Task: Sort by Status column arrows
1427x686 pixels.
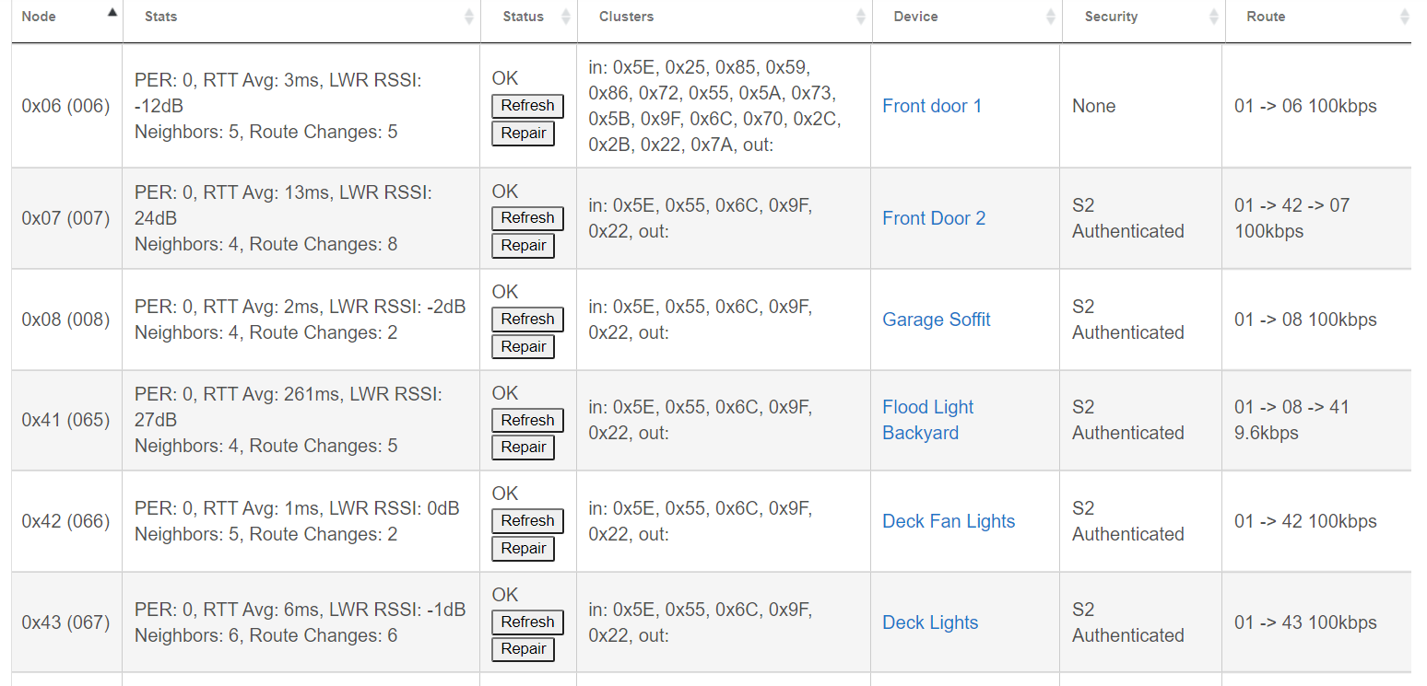Action: point(566,17)
